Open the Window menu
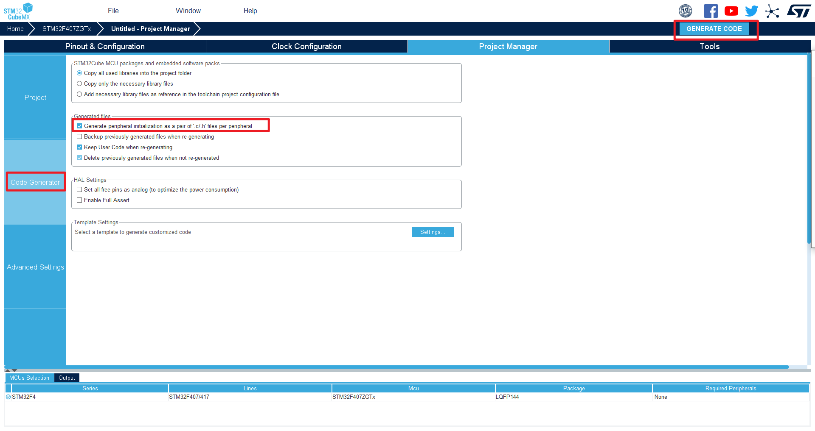The width and height of the screenshot is (815, 431). (x=188, y=11)
